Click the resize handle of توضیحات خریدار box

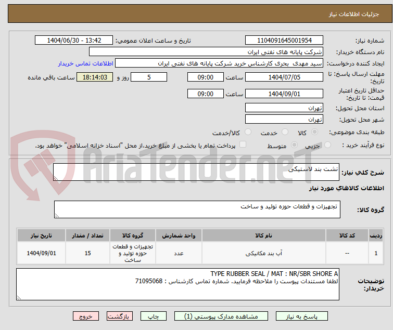(19, 297)
